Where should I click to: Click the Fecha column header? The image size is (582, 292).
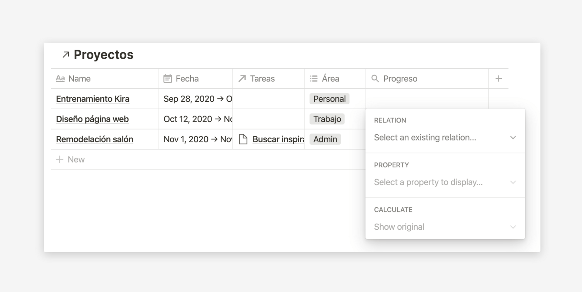pos(187,78)
